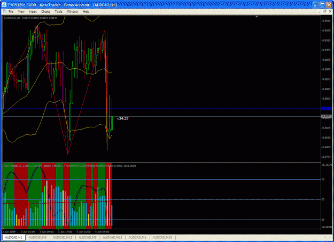Click the RSI level 50 label
Image resolution: width=334 pixels, height=242 pixels.
[323, 199]
